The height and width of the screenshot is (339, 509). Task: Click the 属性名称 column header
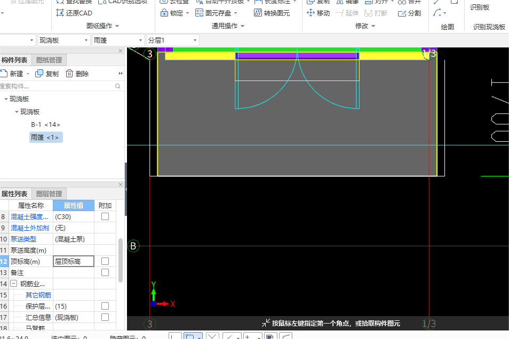point(31,205)
